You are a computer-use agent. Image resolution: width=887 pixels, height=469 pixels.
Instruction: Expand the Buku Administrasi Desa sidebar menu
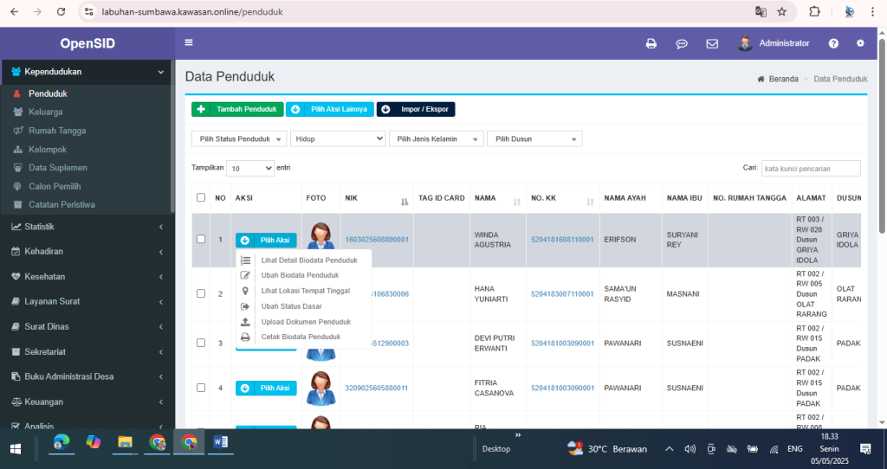(x=87, y=376)
